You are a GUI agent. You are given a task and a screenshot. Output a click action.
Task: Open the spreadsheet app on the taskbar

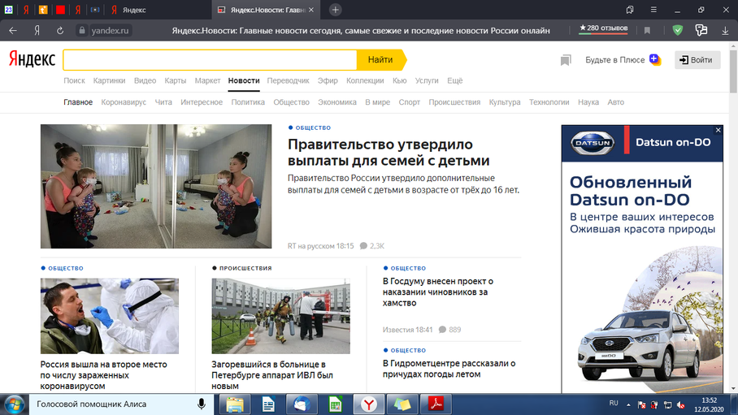tap(335, 404)
